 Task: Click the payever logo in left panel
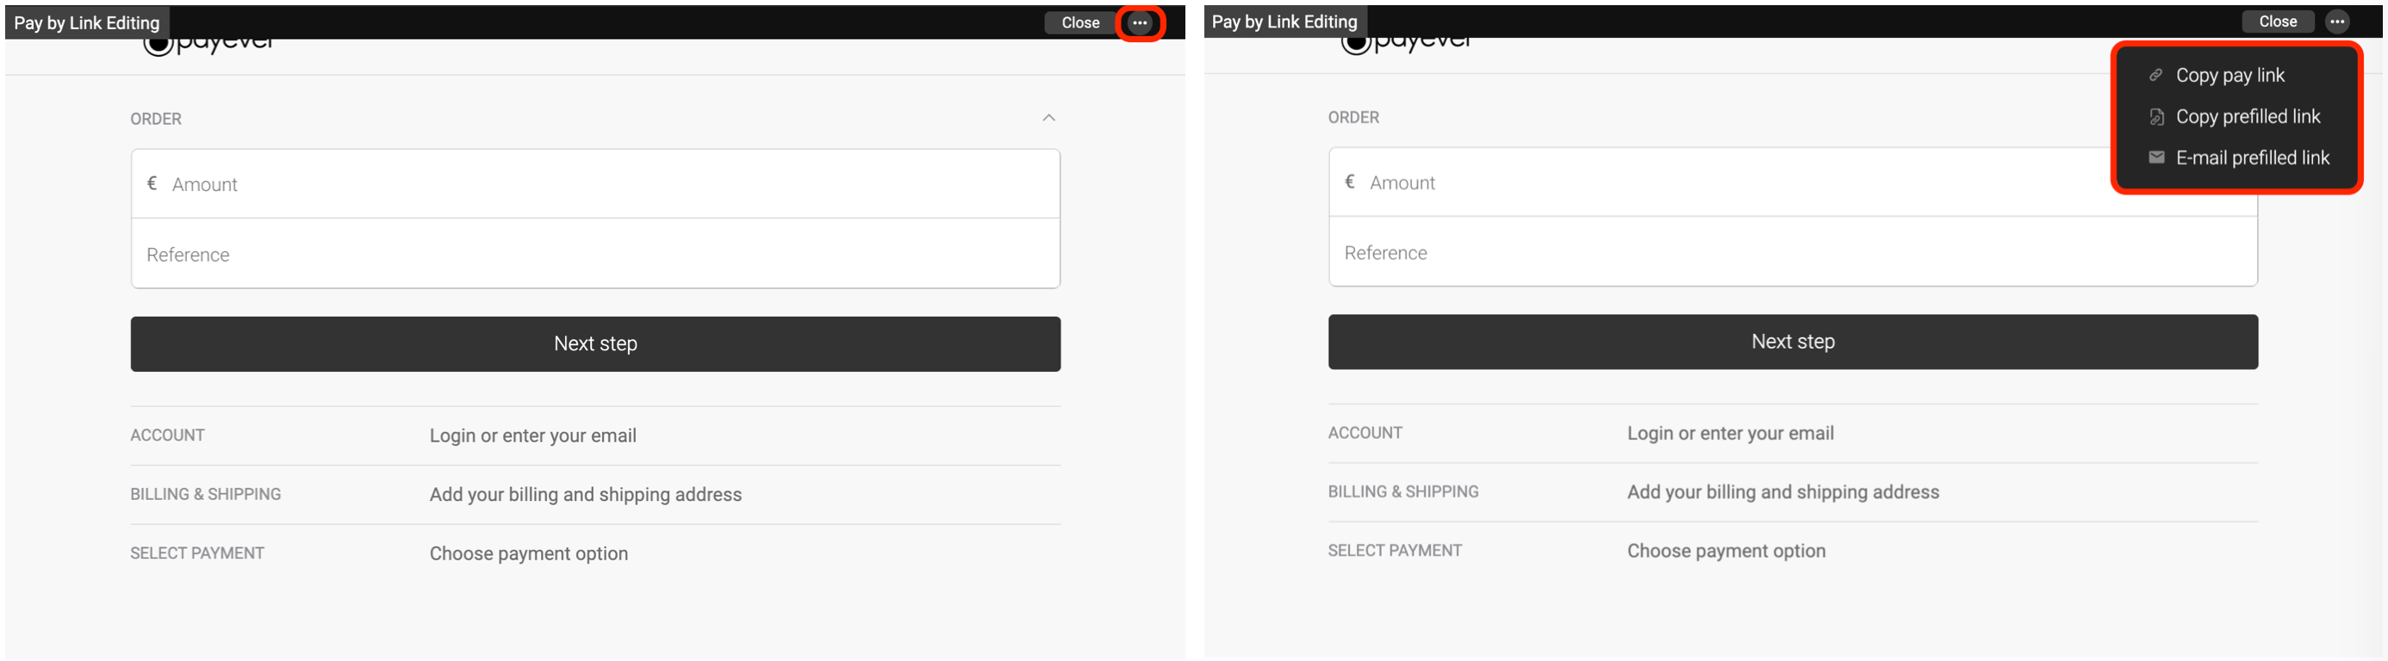point(209,45)
